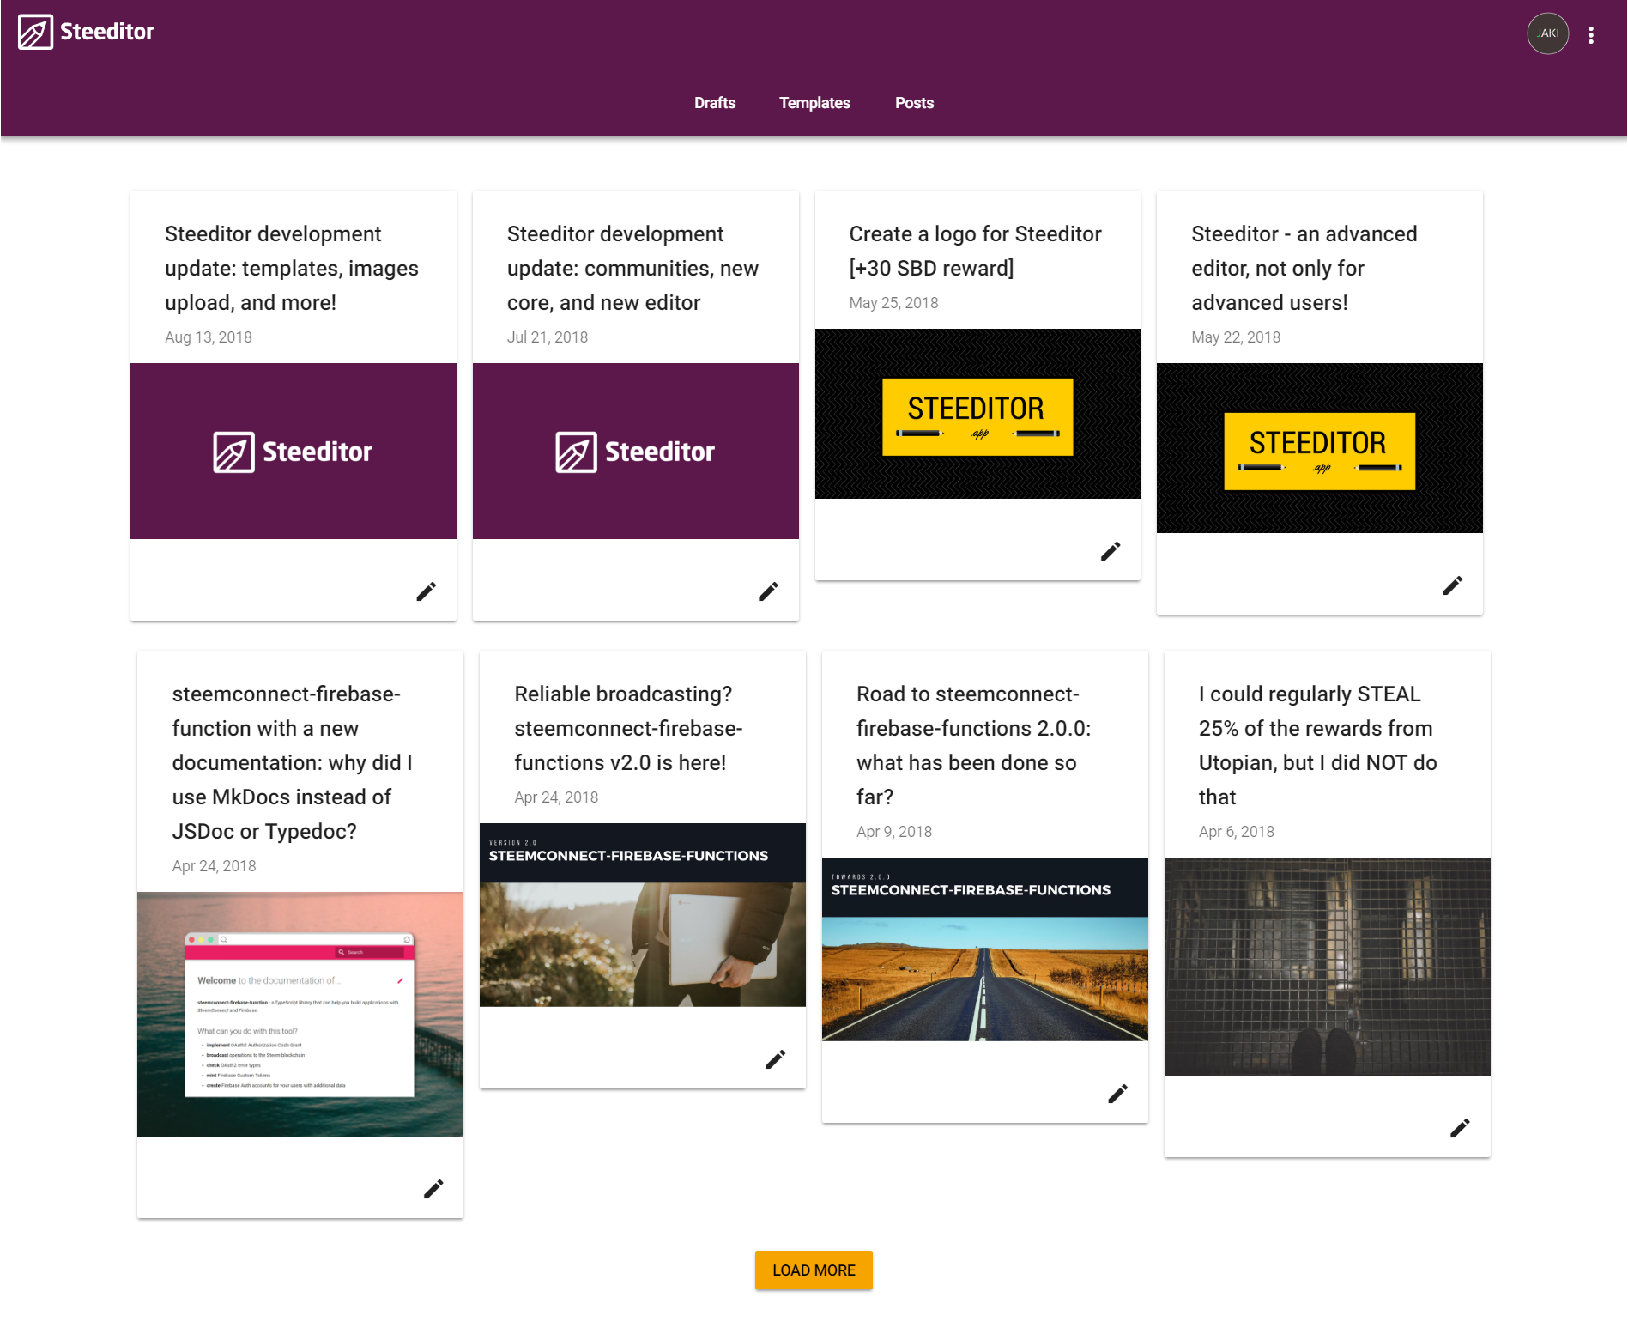Viewport: 1628px width, 1328px height.
Task: Edit the 'Create a logo for Steeditor' post
Action: pos(1111,551)
